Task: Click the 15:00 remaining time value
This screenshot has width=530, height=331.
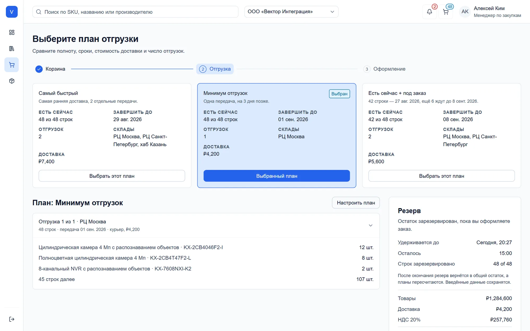Action: coord(506,253)
